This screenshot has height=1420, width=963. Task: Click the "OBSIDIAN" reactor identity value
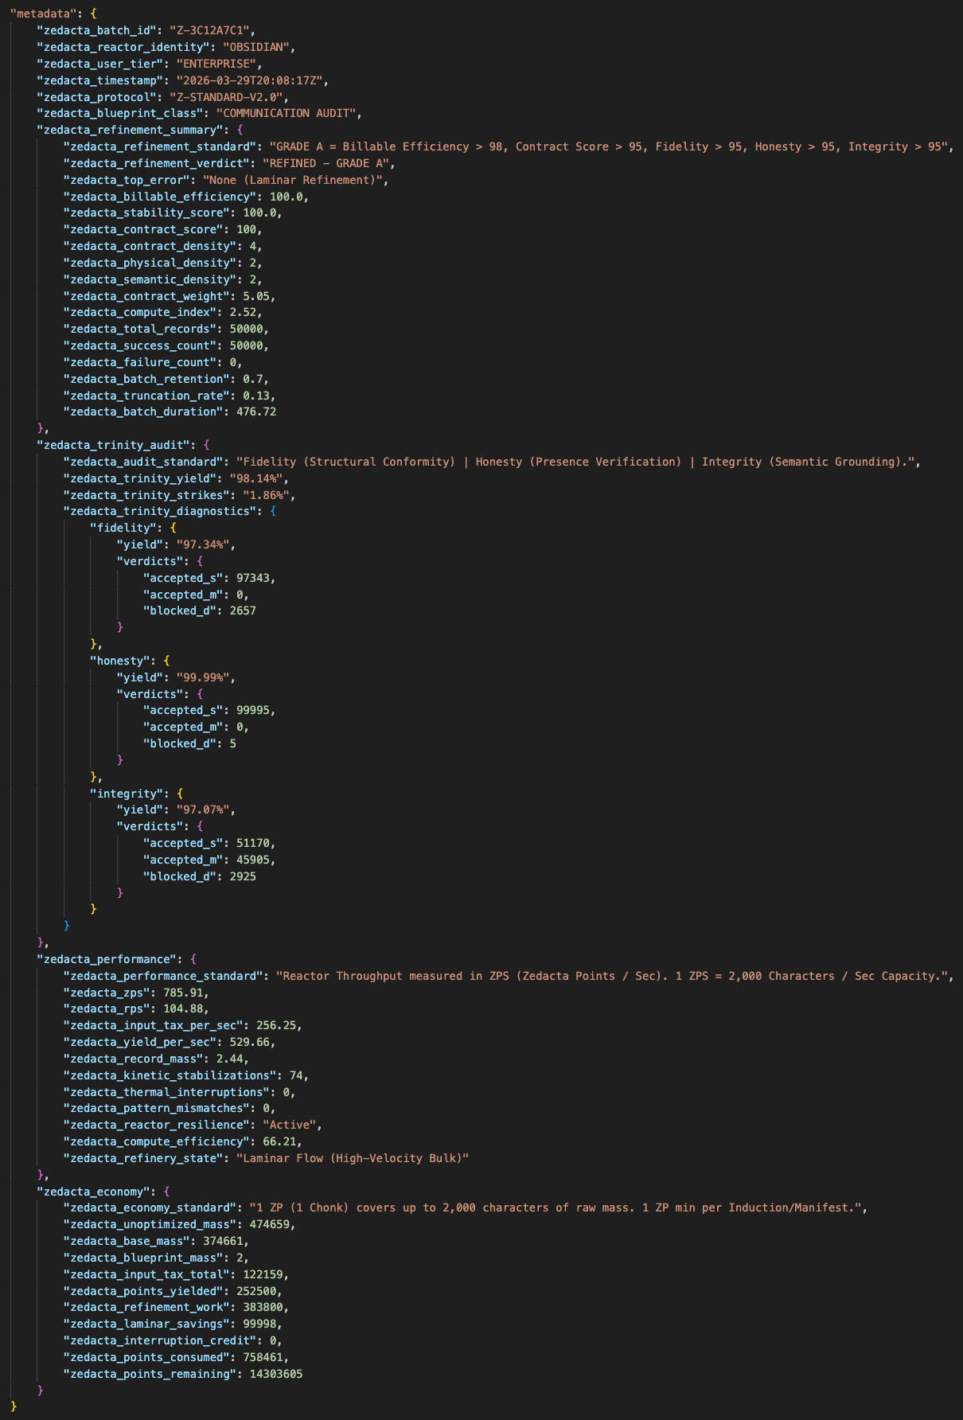pyautogui.click(x=259, y=47)
